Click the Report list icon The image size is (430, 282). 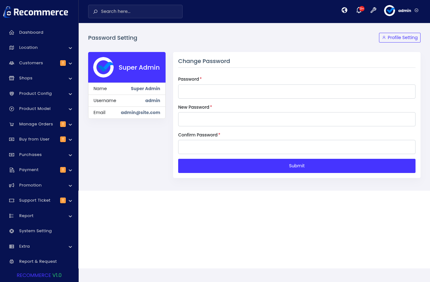coord(12,216)
